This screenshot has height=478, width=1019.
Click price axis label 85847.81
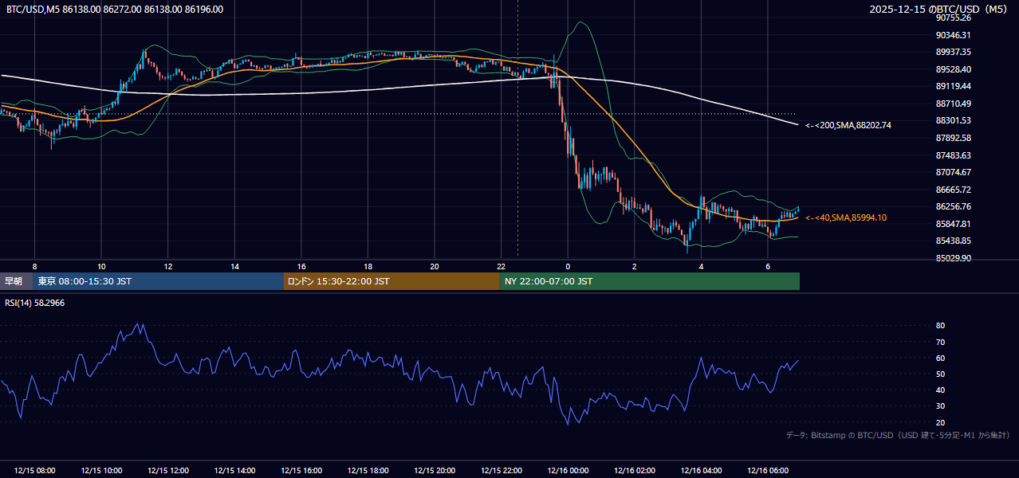pyautogui.click(x=954, y=224)
